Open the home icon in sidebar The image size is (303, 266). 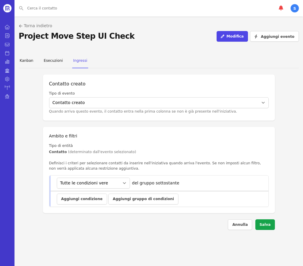coord(7,27)
